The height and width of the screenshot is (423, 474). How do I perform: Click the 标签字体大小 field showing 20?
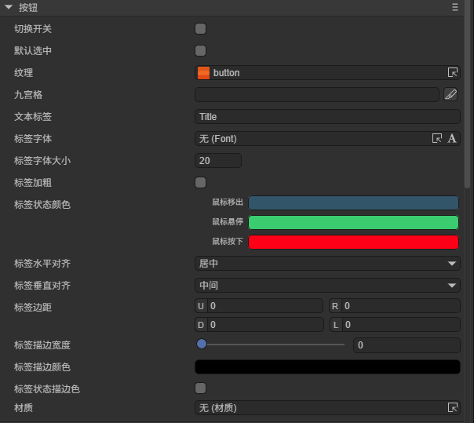[217, 161]
